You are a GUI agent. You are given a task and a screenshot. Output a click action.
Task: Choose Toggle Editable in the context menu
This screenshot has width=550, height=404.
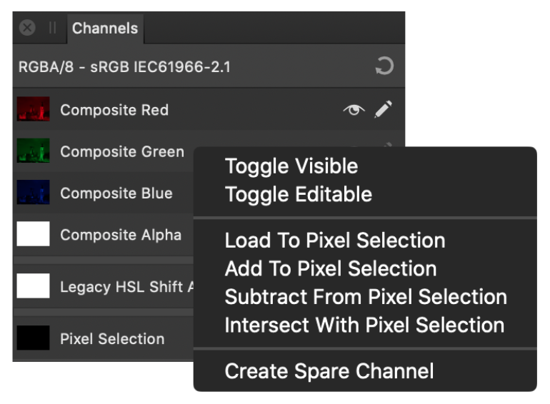coord(298,194)
